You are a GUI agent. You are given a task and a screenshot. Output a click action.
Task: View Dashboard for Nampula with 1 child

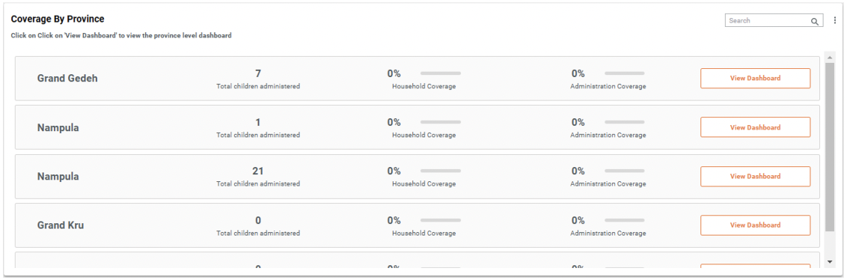(x=755, y=127)
